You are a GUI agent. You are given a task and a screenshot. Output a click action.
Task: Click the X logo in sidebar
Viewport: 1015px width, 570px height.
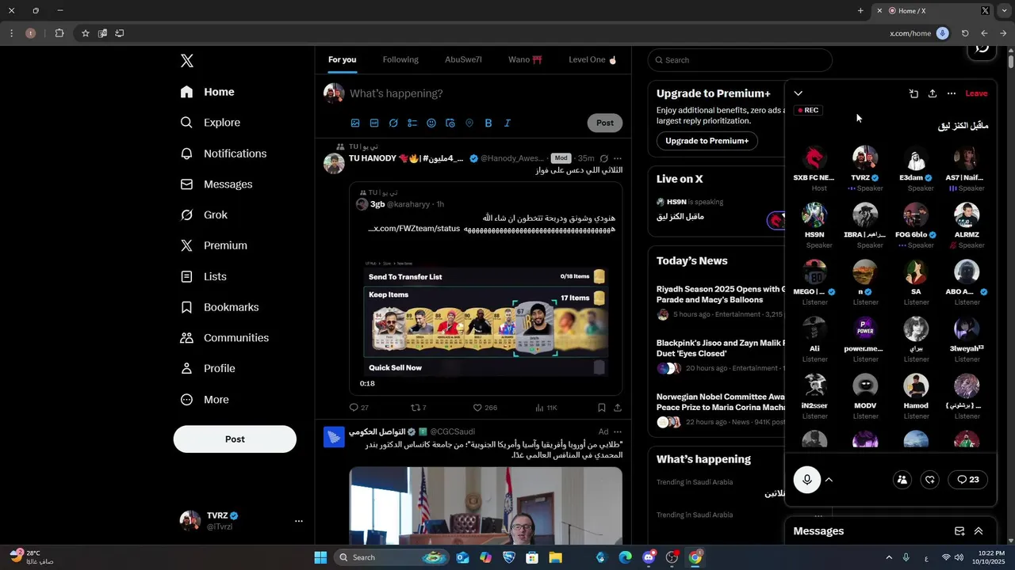pos(186,61)
